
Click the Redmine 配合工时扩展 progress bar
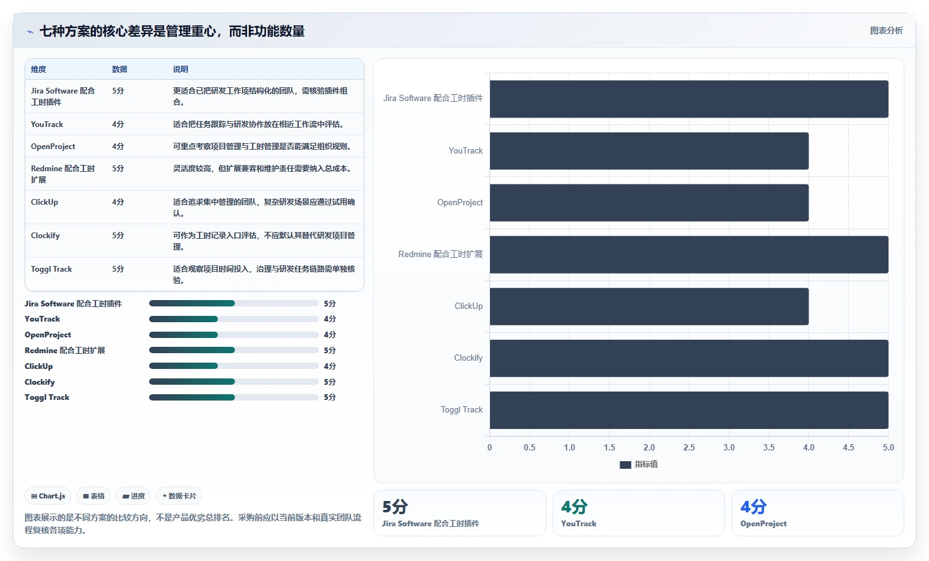tap(234, 350)
